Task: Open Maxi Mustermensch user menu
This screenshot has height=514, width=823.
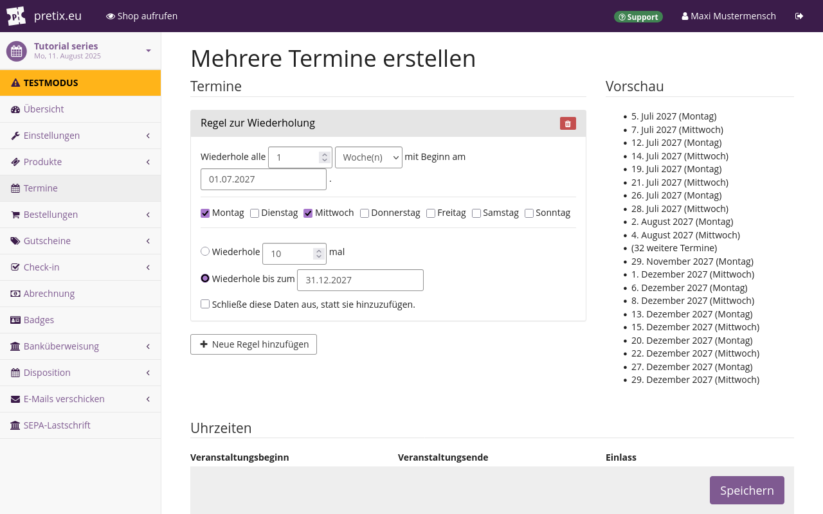Action: coord(729,16)
